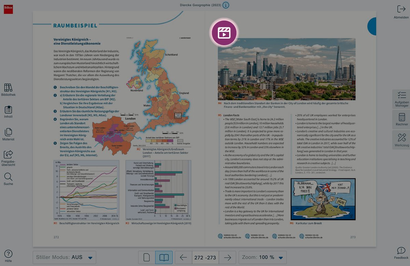
Task: Switch to single page view
Action: [x=147, y=257]
